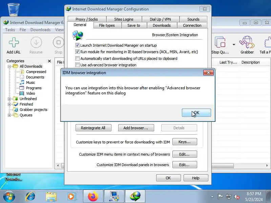Select the Documents category icon

click(22, 77)
